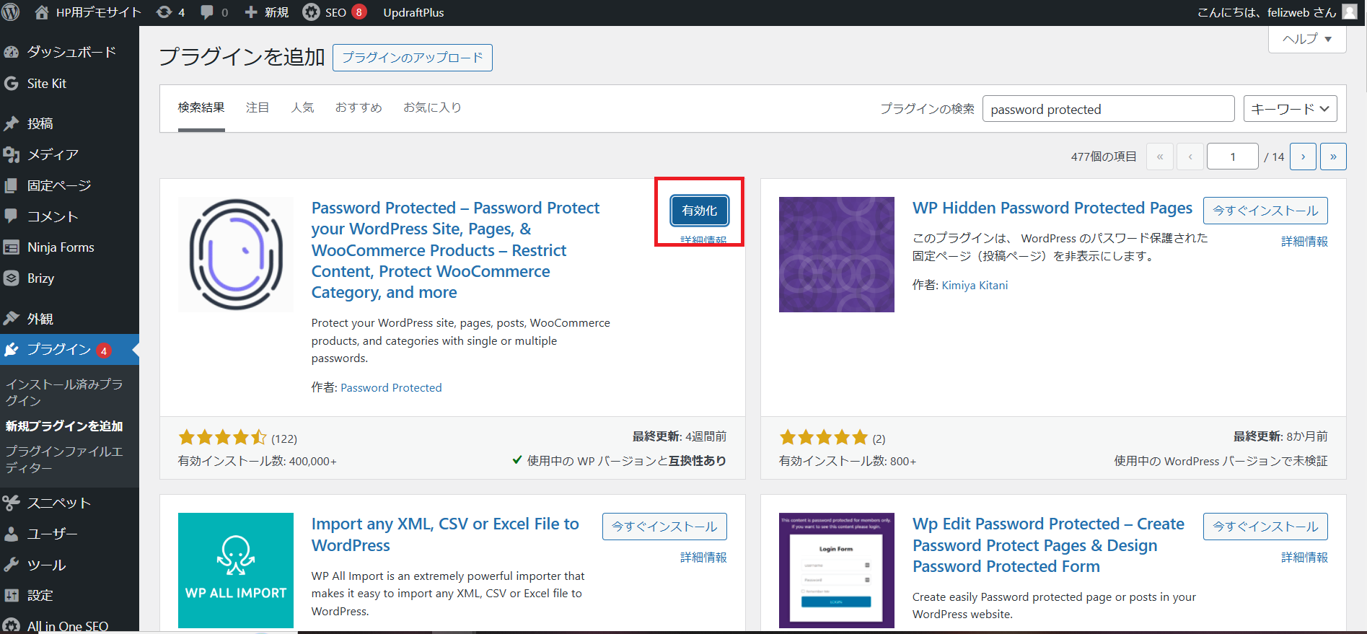The height and width of the screenshot is (634, 1367).
Task: Switch to the 注目 tab
Action: pyautogui.click(x=258, y=108)
